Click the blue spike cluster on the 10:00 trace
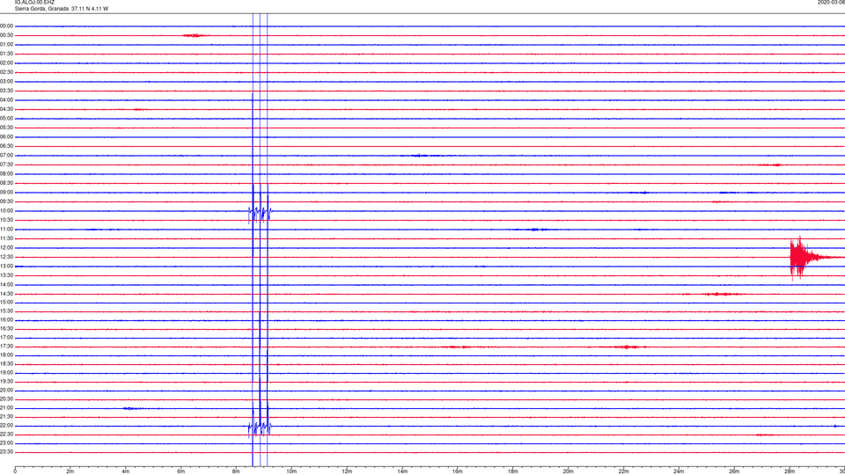Screen dimensions: 845x475 [x=261, y=212]
